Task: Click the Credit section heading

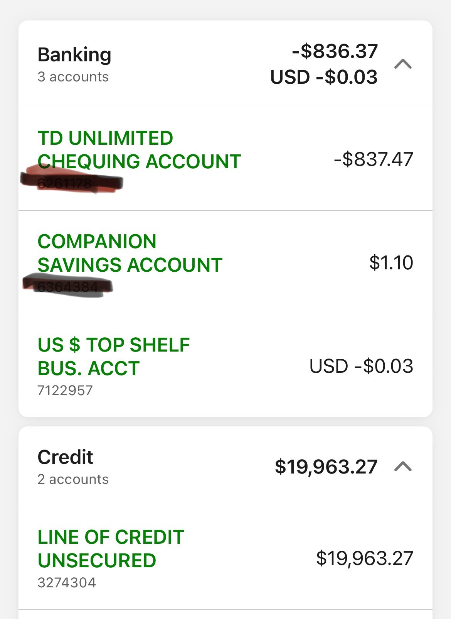Action: click(65, 457)
